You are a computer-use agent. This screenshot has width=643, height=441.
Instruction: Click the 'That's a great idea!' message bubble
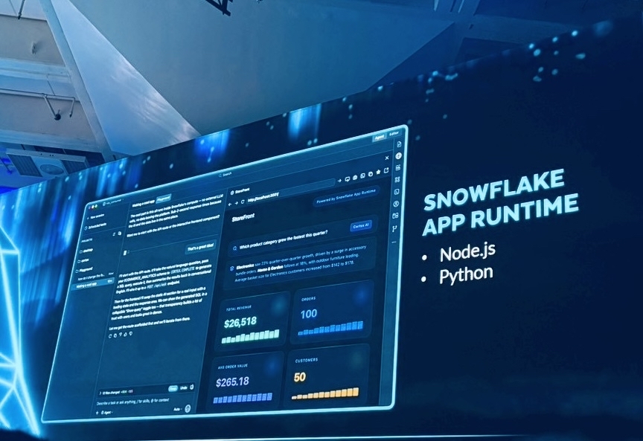pos(200,247)
